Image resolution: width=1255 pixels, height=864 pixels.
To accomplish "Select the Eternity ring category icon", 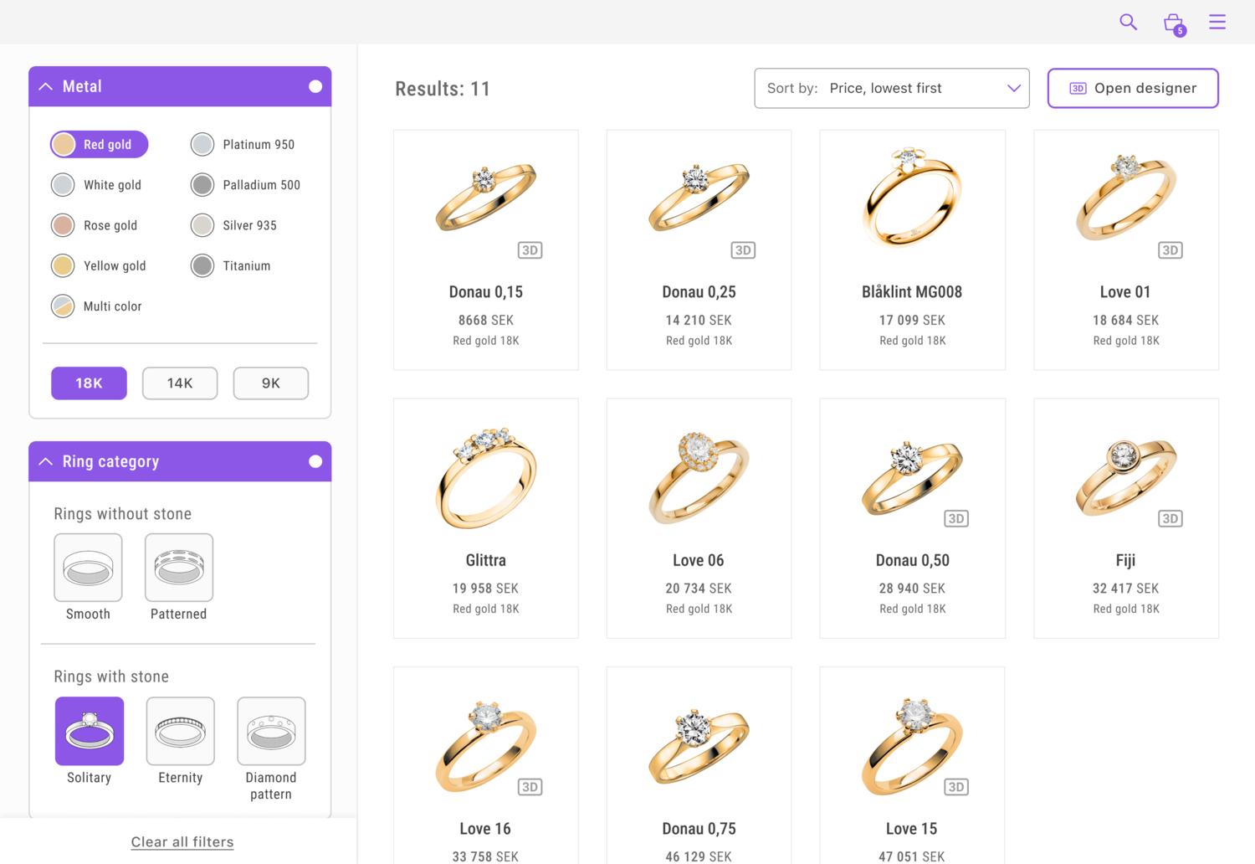I will [181, 731].
